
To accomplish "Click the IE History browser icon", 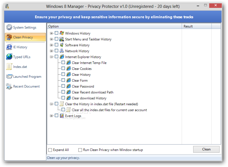I will [x=9, y=47].
